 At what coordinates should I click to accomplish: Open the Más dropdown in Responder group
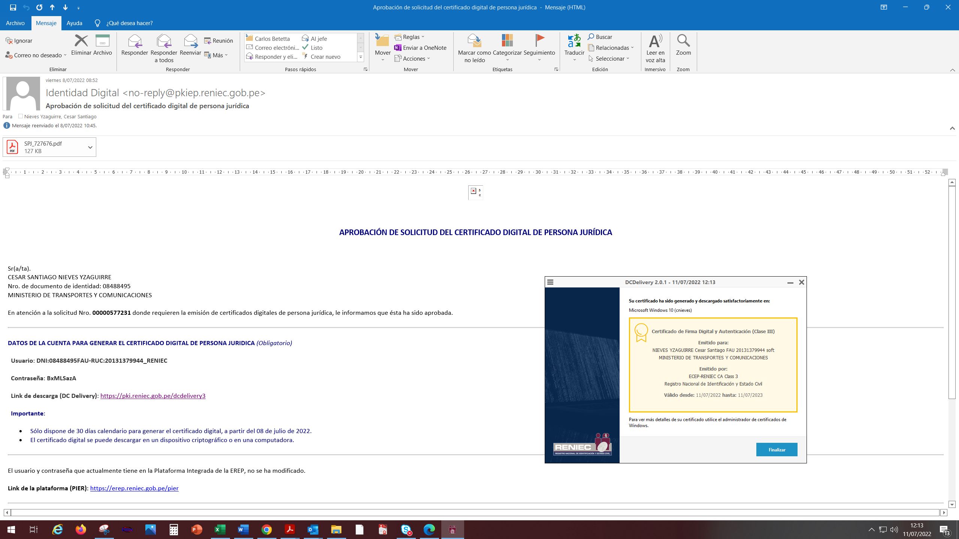point(226,55)
